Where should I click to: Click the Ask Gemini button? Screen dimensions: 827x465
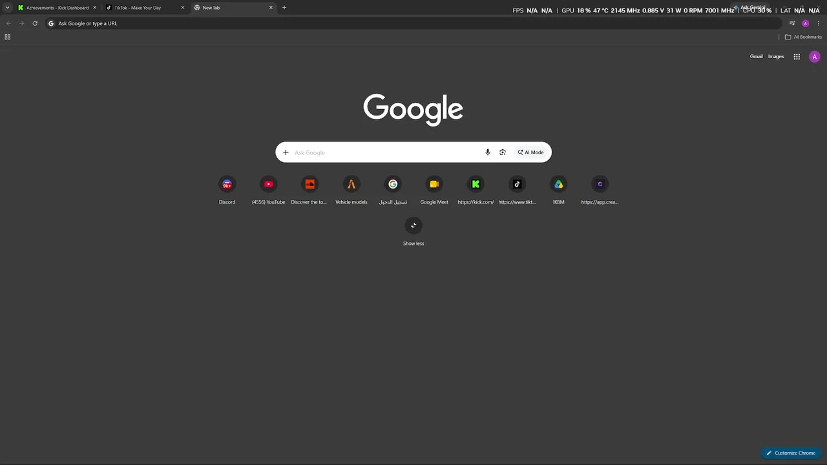pos(750,8)
